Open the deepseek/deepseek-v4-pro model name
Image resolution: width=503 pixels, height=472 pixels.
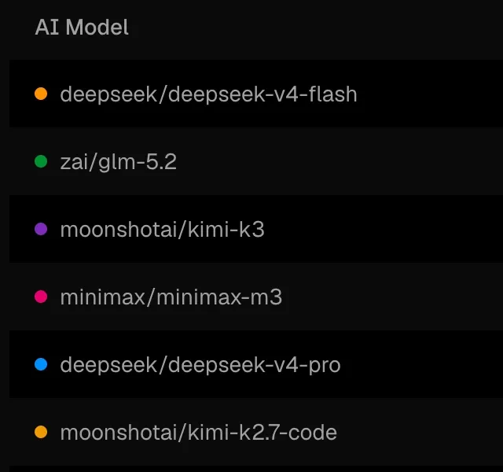coord(200,365)
